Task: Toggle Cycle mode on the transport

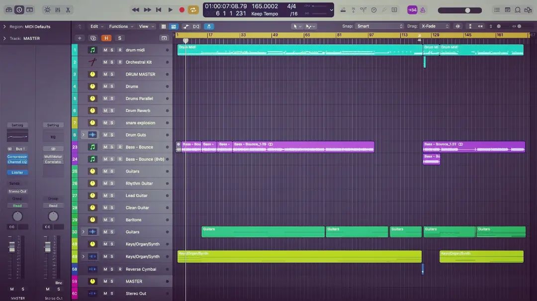Action: 193,10
